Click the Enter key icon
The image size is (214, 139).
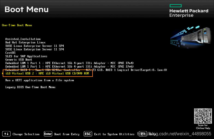(x=48, y=134)
